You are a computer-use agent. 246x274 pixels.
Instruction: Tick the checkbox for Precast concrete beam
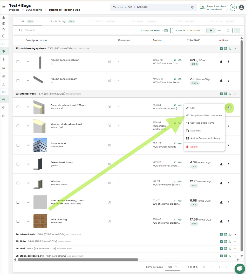pos(18,81)
